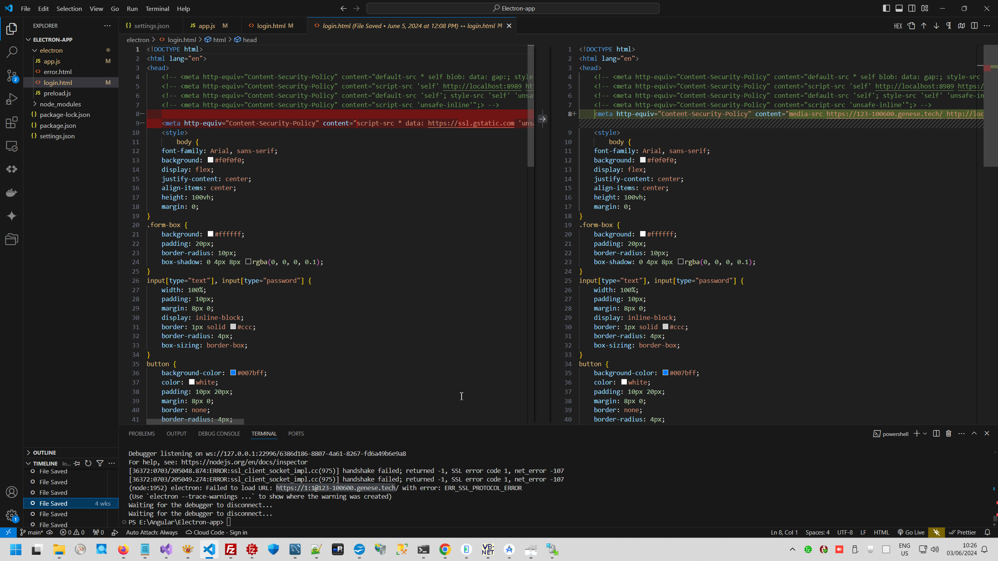Expand the Outline section
Screen dimensions: 998x561
(44, 452)
